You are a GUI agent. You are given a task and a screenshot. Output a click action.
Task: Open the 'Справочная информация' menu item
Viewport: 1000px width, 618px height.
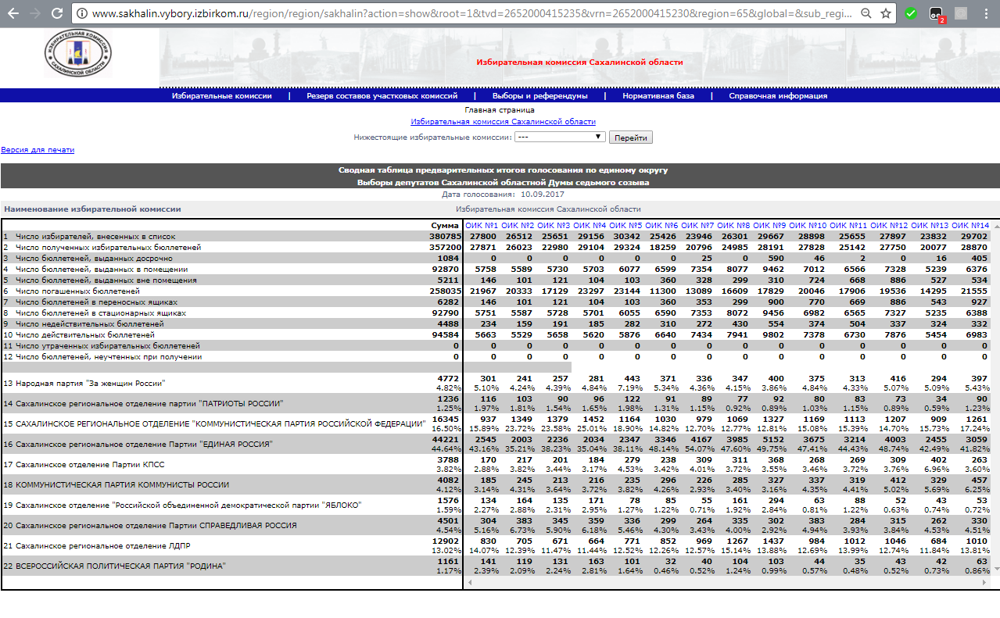[x=778, y=96]
